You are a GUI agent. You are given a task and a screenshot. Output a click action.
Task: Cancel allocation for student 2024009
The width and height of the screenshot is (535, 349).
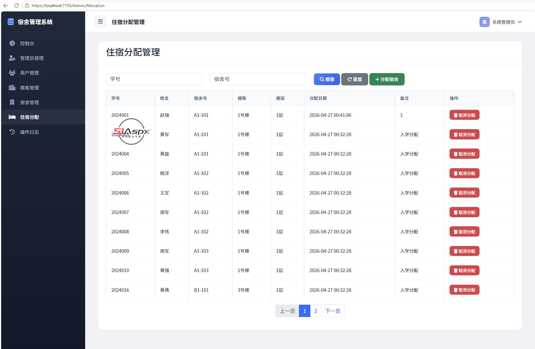point(464,251)
